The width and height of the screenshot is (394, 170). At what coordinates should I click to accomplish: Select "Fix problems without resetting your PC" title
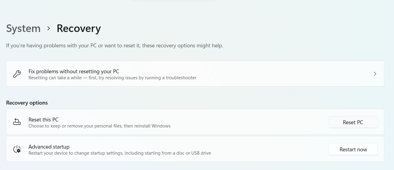pyautogui.click(x=74, y=71)
